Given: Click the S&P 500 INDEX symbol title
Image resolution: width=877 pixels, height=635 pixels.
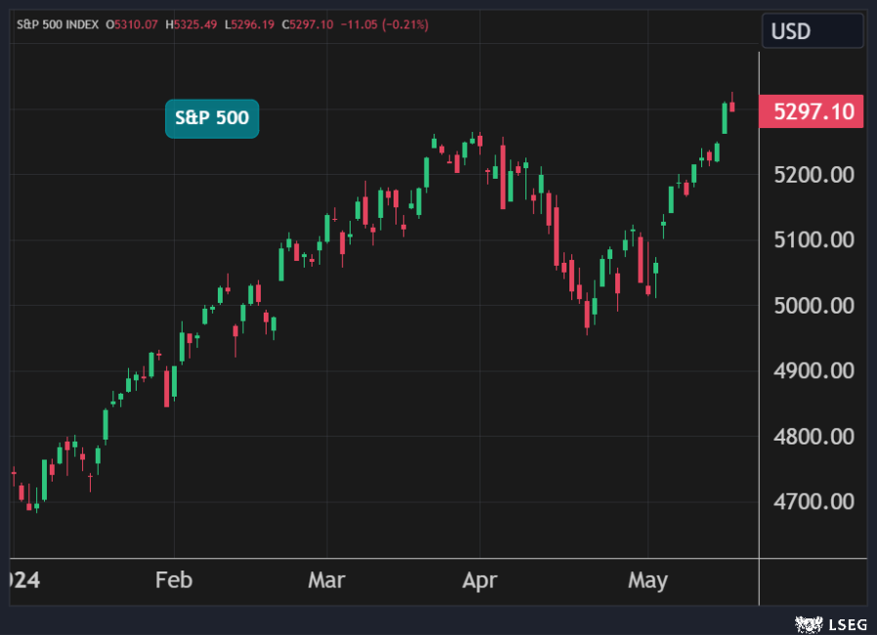Looking at the screenshot, I should click(57, 22).
